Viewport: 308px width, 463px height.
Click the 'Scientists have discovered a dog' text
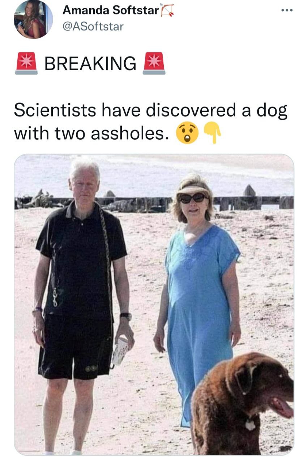pos(151,111)
